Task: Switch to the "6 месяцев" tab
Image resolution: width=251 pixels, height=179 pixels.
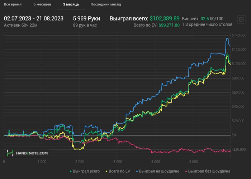Action: [x=42, y=4]
